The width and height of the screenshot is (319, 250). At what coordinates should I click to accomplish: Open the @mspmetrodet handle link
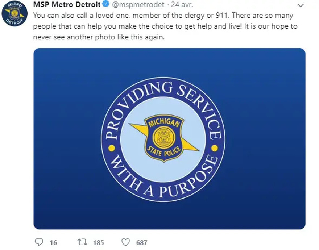pyautogui.click(x=138, y=4)
